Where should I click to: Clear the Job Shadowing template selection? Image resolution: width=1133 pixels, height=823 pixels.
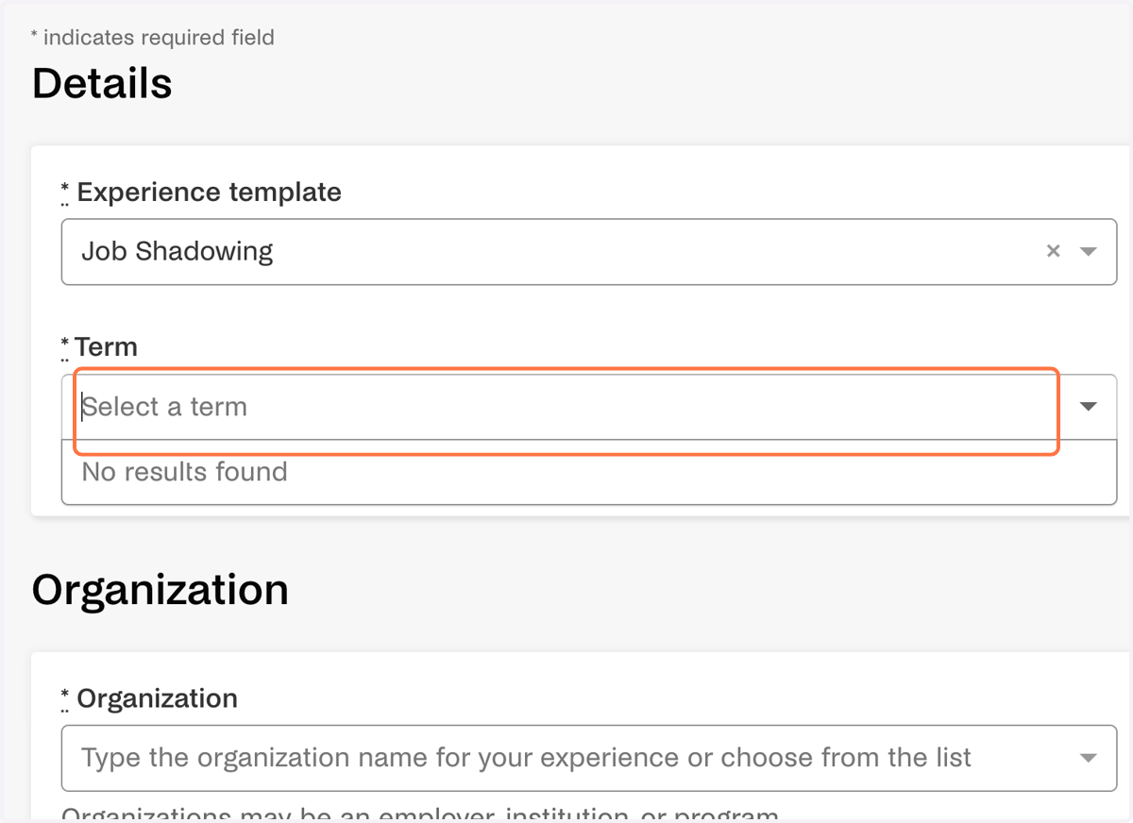tap(1054, 251)
